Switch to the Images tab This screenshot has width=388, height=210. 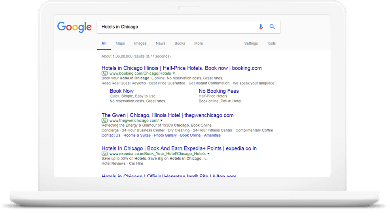(x=140, y=43)
